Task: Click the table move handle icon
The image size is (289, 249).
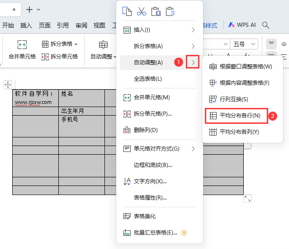Action: (8, 85)
